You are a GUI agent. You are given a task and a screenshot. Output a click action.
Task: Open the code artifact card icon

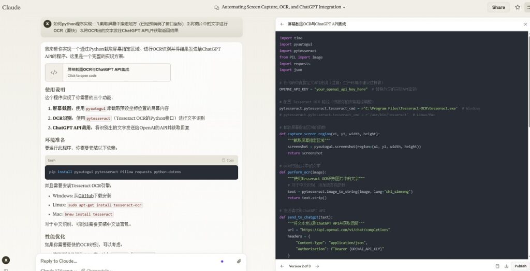(x=54, y=73)
